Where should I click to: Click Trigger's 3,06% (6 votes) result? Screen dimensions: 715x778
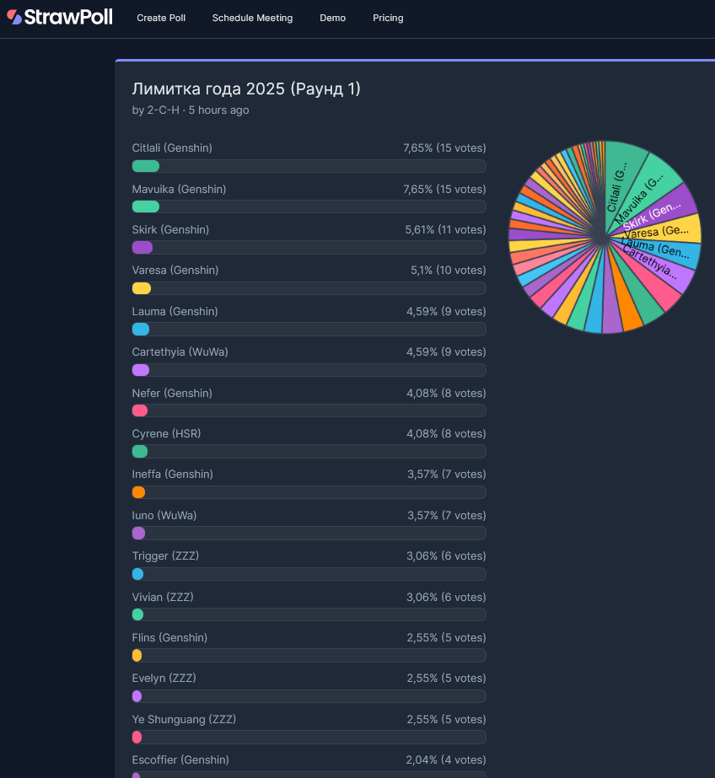point(446,556)
